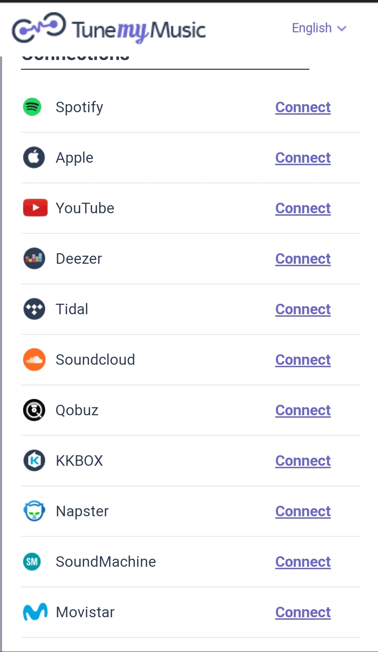This screenshot has height=652, width=378.
Task: Click the SoundMachine SM icon
Action: pyautogui.click(x=32, y=562)
